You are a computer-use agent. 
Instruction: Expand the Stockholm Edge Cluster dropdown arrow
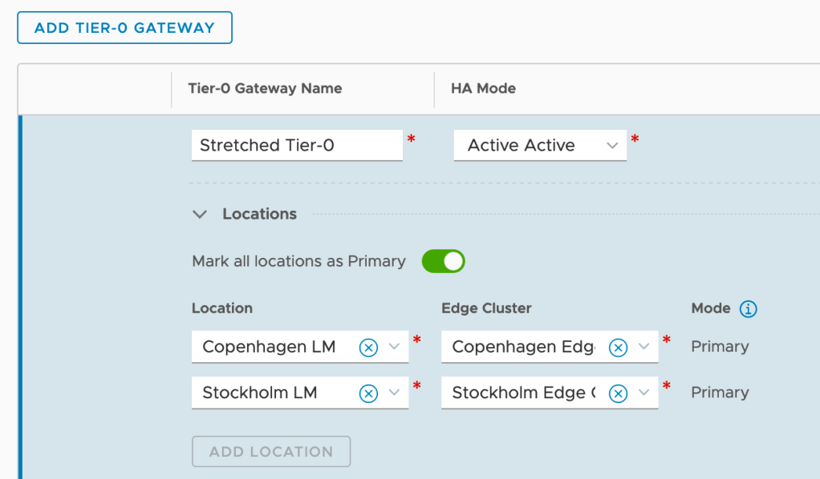pos(643,392)
